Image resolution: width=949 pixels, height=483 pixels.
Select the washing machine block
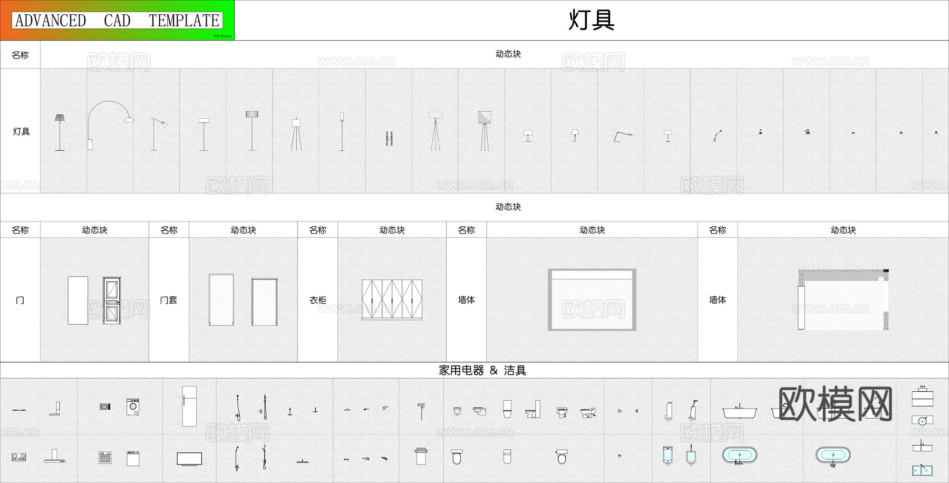coord(132,407)
